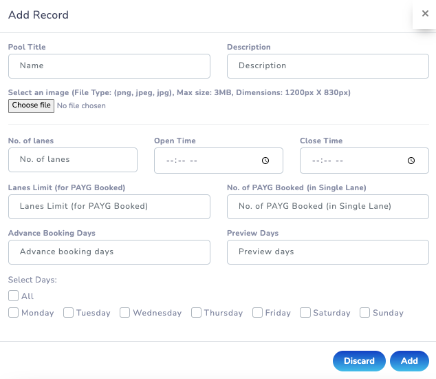Check the Friday checkbox

(258, 313)
